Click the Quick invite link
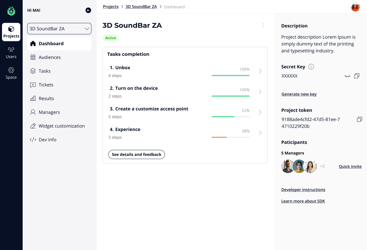 point(350,166)
